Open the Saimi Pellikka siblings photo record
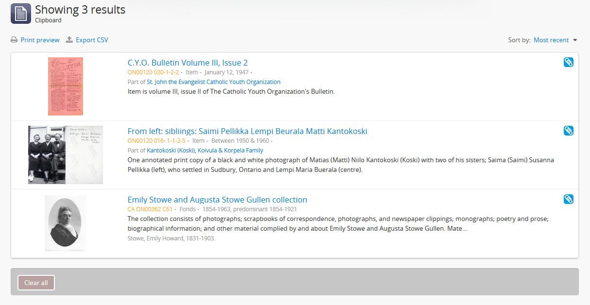590x305 pixels. (x=247, y=131)
